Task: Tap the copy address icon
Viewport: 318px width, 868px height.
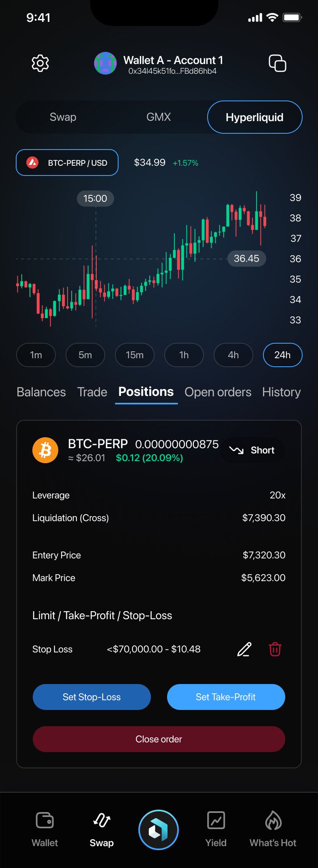Action: 278,63
